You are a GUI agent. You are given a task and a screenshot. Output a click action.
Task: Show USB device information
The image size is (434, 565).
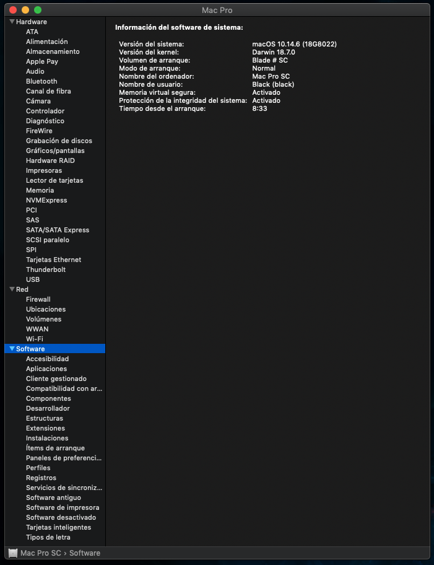pos(33,279)
